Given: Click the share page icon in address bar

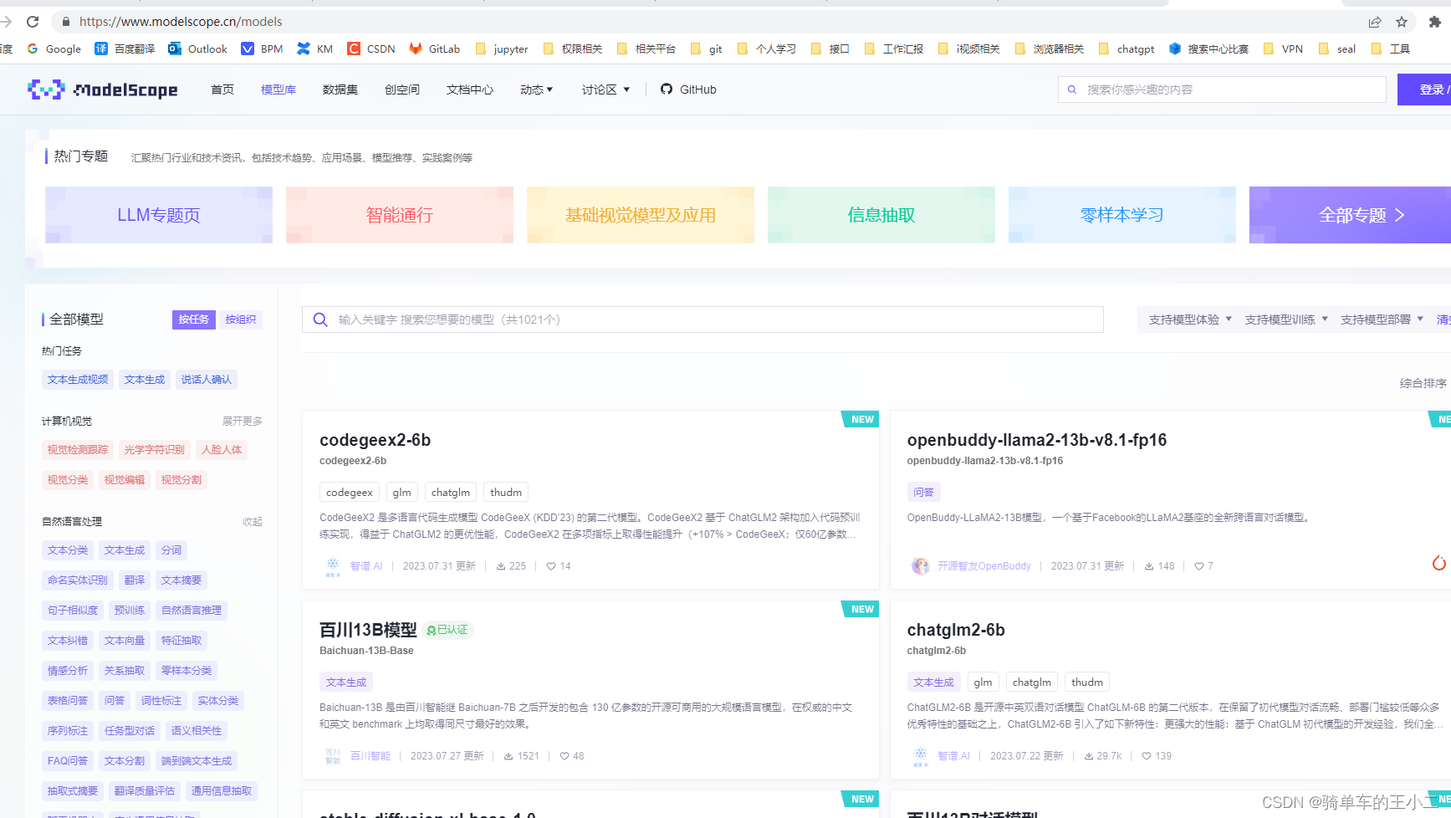Looking at the screenshot, I should pyautogui.click(x=1375, y=22).
